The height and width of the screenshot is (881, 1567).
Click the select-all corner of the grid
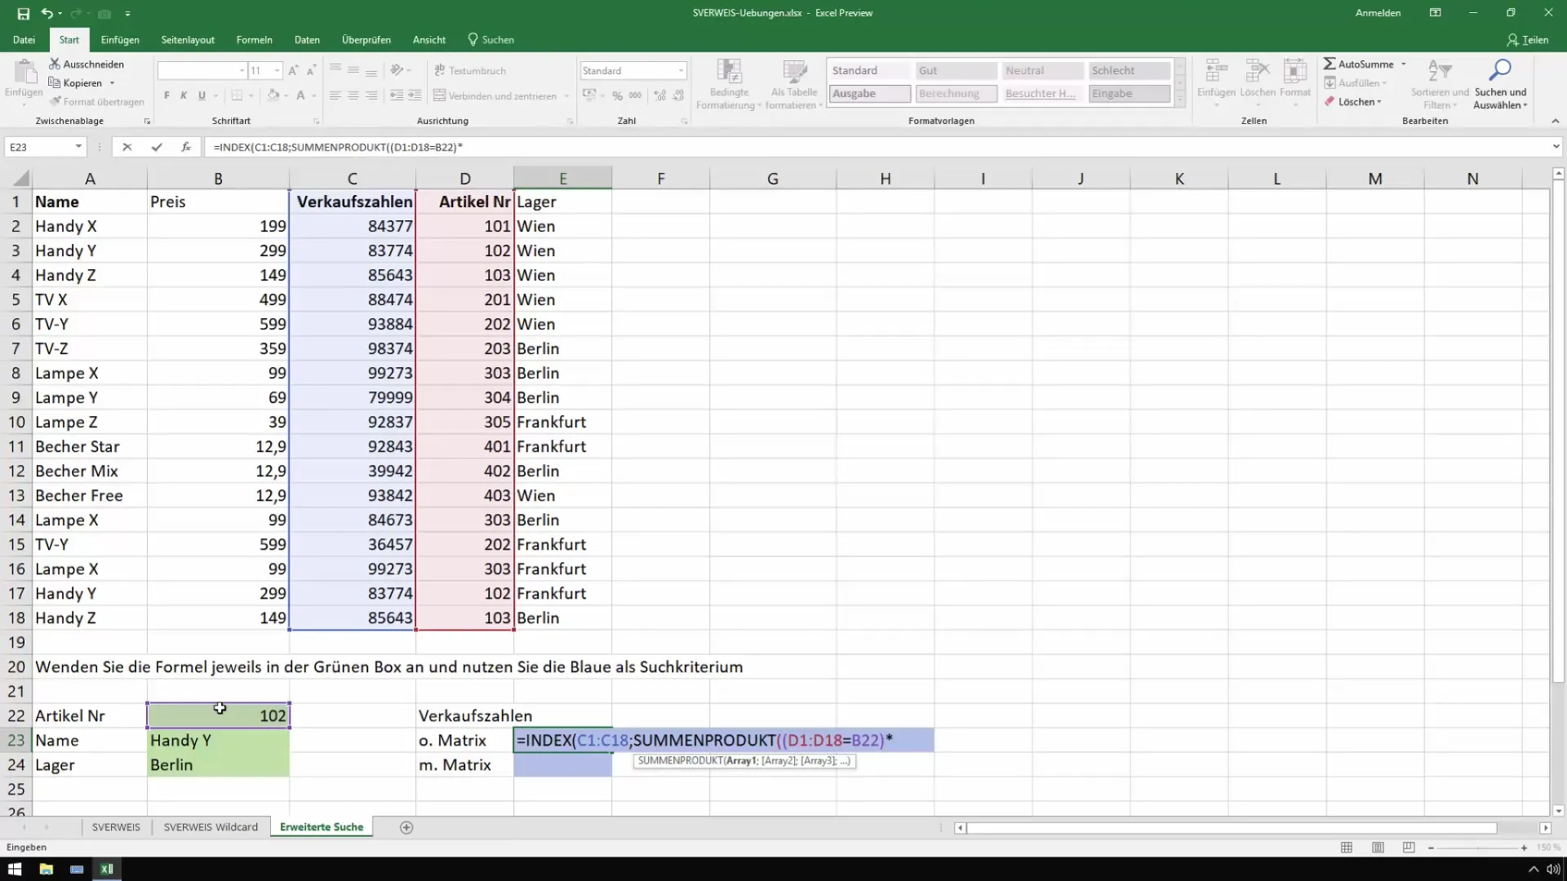coord(16,179)
